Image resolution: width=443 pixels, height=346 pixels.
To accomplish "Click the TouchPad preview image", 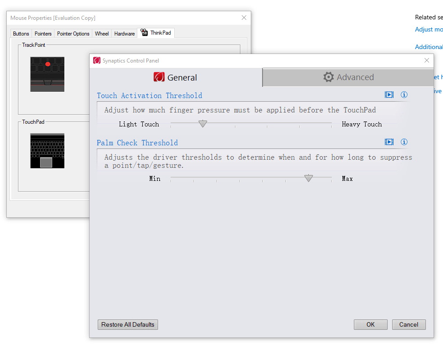I will (x=47, y=151).
